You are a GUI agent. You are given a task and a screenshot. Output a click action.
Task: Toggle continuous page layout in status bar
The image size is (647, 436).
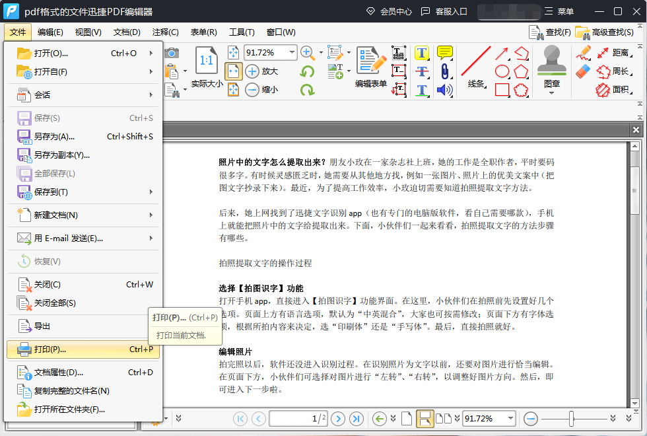click(425, 418)
